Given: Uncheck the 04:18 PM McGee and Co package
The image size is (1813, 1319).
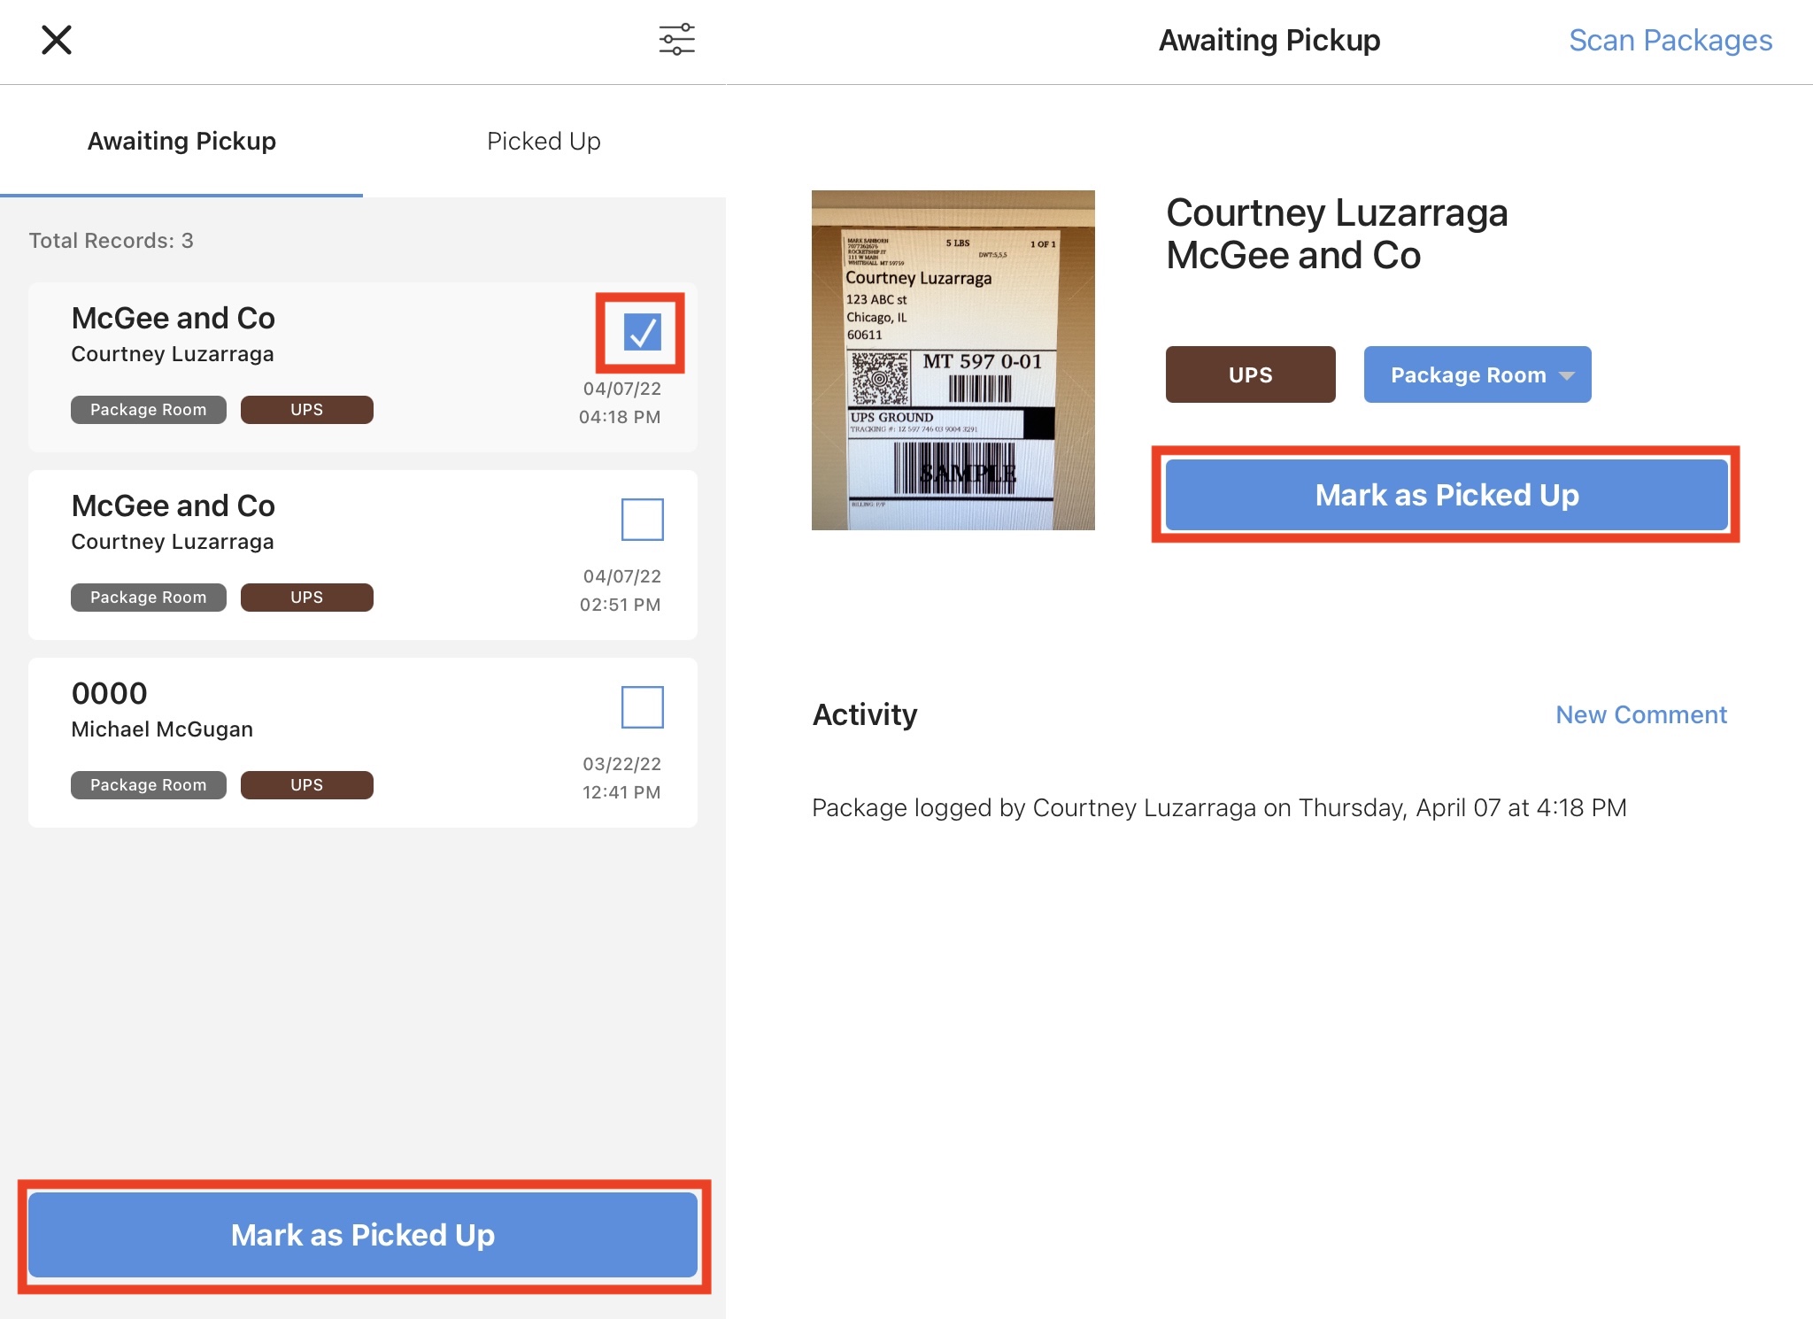Looking at the screenshot, I should coord(642,332).
